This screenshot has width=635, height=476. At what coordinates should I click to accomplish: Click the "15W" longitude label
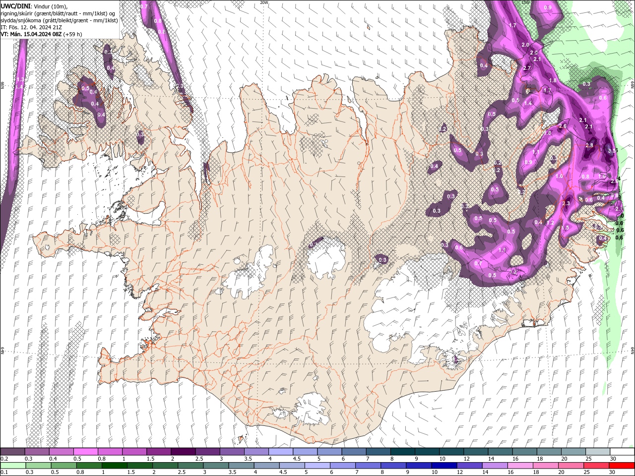[x=526, y=2]
